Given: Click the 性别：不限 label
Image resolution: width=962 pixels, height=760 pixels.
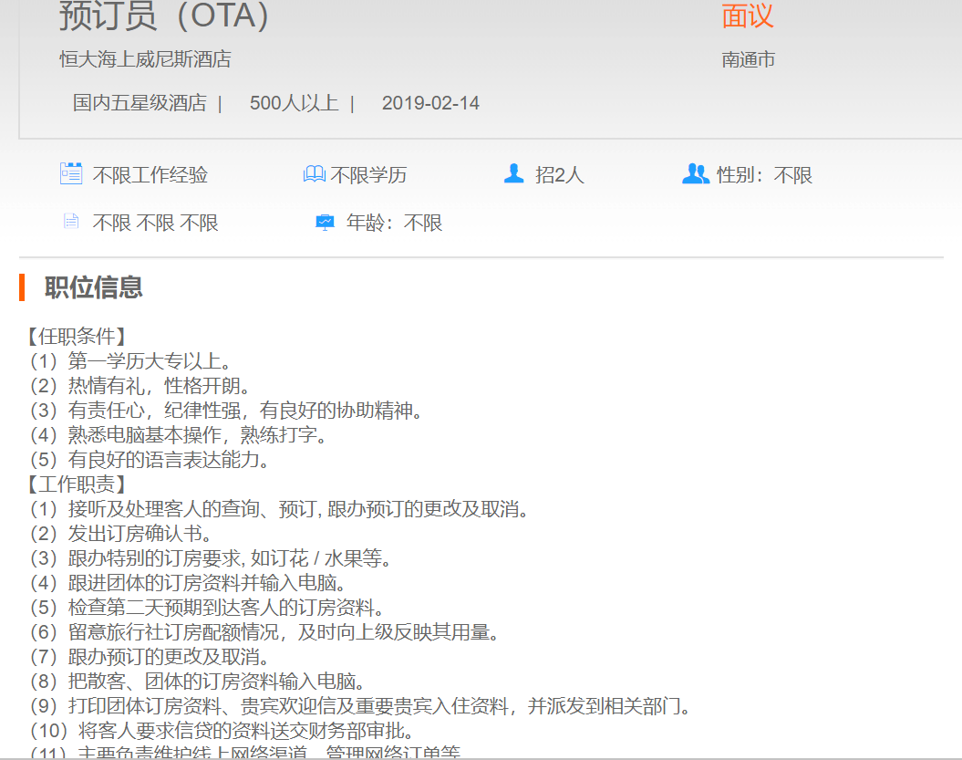Looking at the screenshot, I should pyautogui.click(x=764, y=175).
